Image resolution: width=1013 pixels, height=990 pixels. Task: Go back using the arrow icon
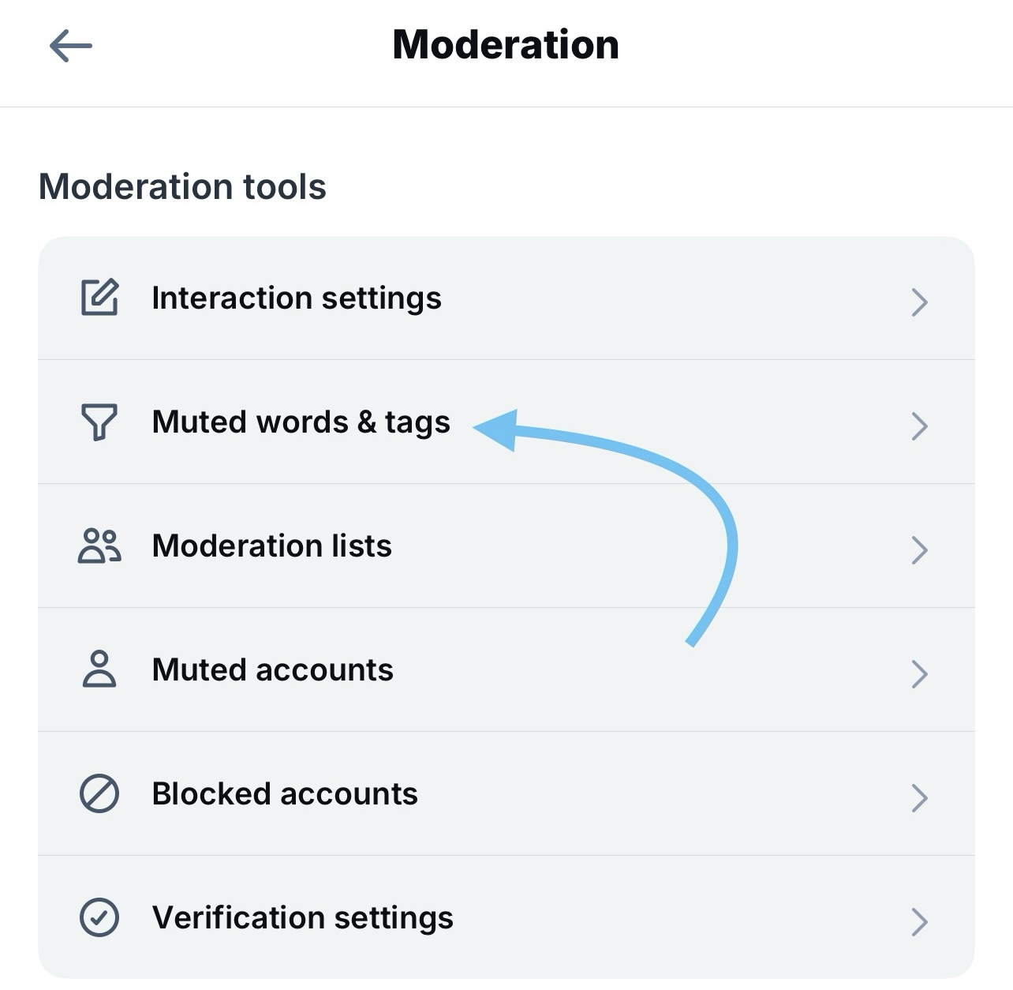coord(71,46)
